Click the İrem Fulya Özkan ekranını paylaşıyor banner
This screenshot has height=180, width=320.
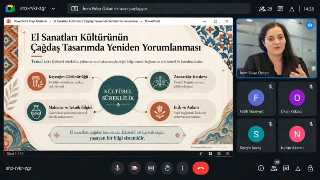[159, 9]
